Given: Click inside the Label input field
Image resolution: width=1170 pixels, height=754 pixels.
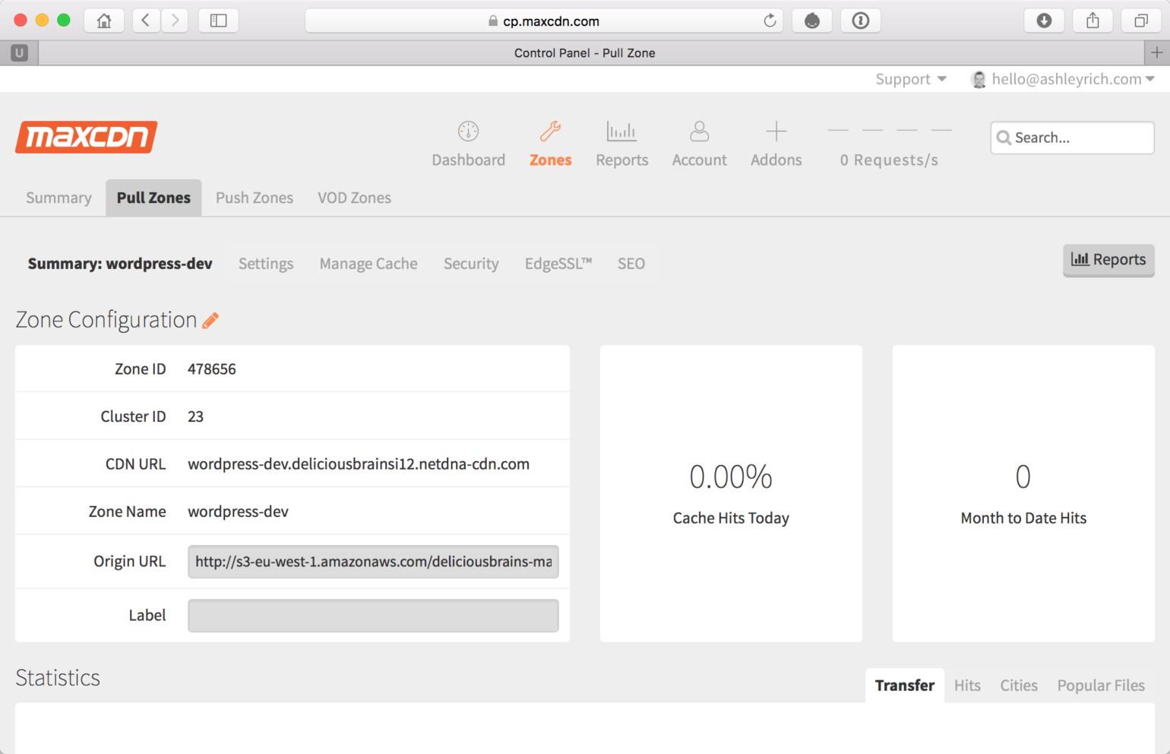Looking at the screenshot, I should (x=373, y=616).
